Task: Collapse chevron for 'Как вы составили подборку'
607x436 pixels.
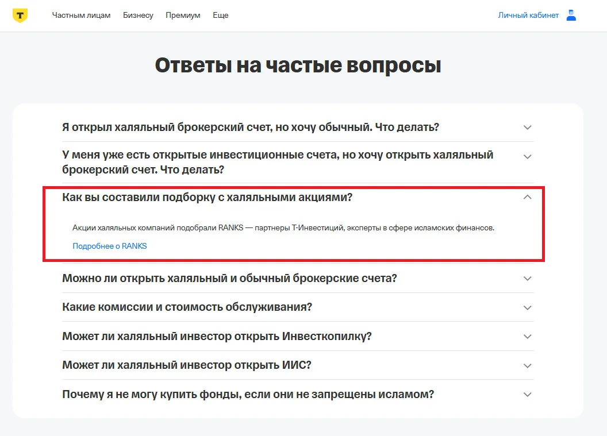Action: click(527, 197)
